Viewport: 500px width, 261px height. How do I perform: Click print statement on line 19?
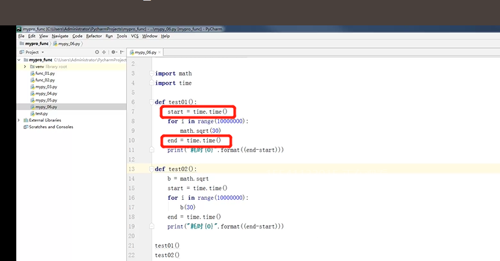point(225,227)
